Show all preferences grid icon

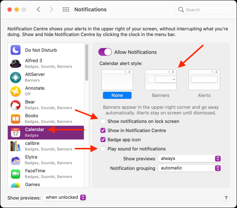click(66, 9)
